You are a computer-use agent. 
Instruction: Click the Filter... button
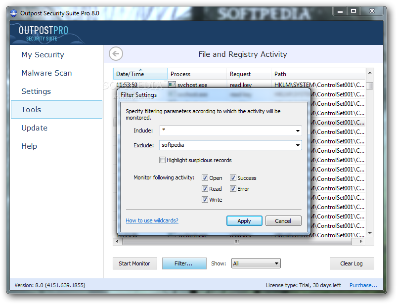[184, 263]
